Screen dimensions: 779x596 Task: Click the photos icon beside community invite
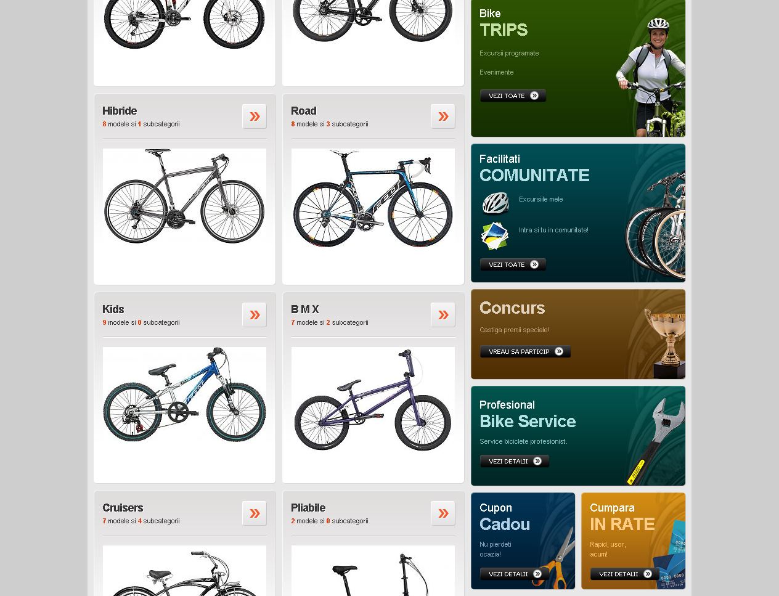coord(494,236)
